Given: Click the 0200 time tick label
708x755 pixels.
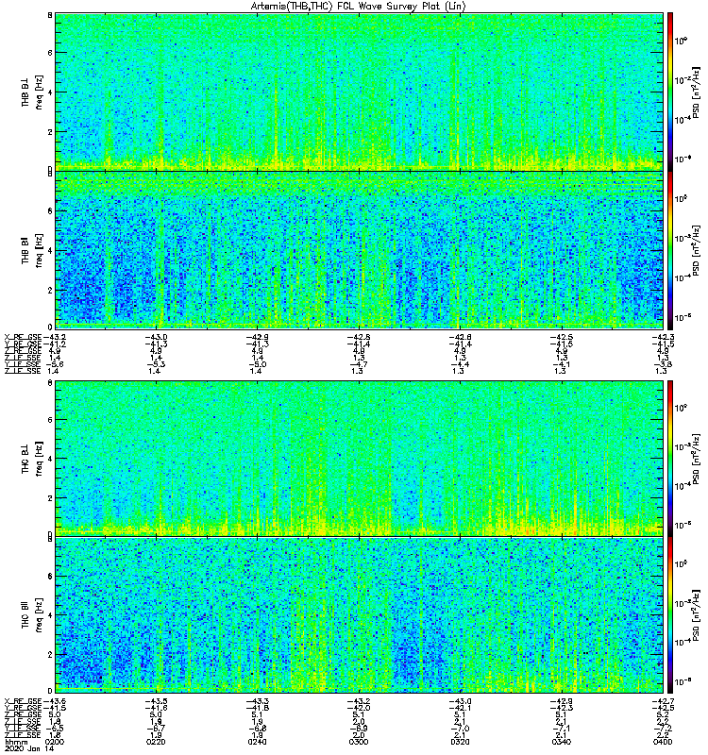Looking at the screenshot, I should pos(54,742).
